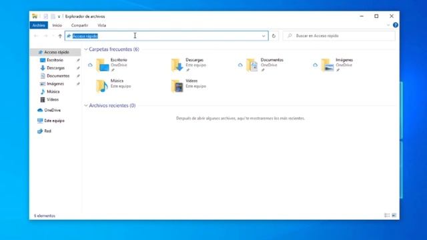Maximize the Explorador de archivos window

tap(376, 16)
